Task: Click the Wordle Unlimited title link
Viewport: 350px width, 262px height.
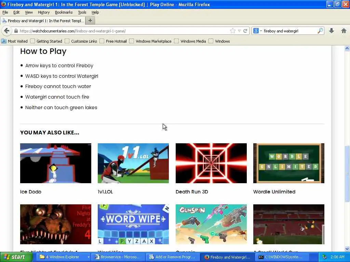Action: pyautogui.click(x=274, y=192)
